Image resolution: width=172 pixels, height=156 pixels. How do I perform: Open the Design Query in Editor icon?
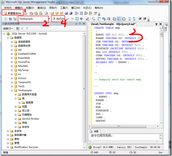click(87, 19)
